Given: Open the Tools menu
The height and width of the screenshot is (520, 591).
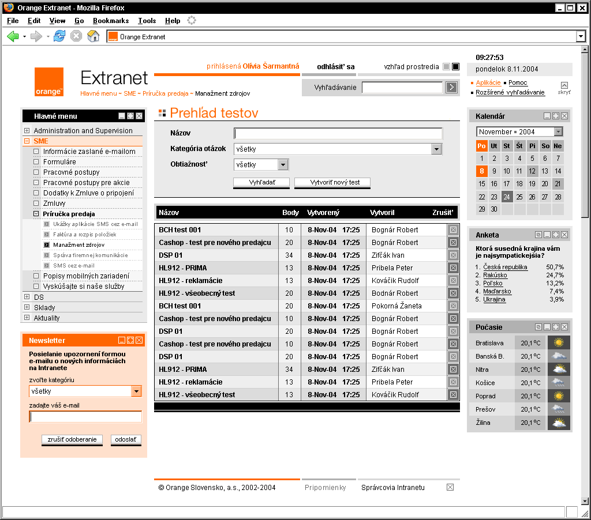Looking at the screenshot, I should (147, 21).
